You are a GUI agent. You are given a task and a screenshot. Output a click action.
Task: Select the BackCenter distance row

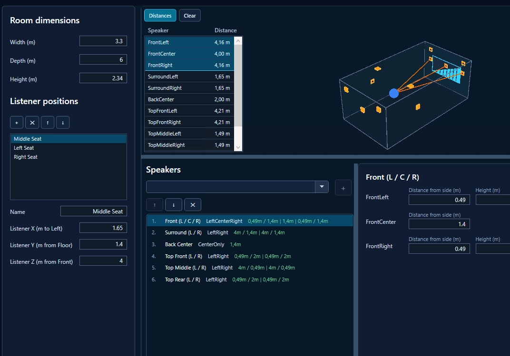click(x=189, y=99)
